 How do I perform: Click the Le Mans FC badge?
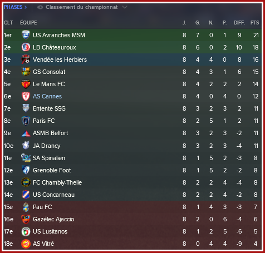26,84
